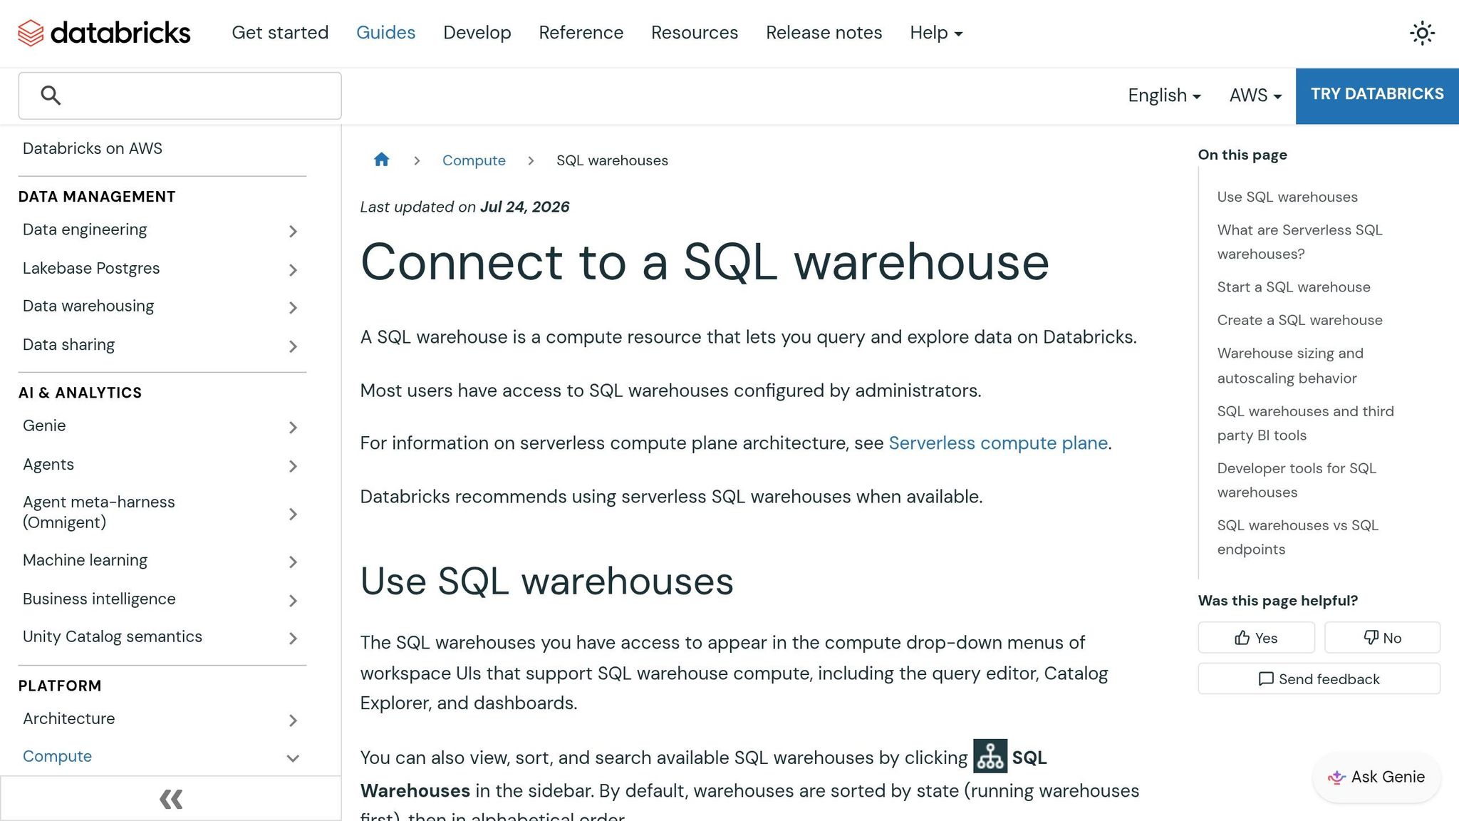Expand Agents section chevron

(293, 466)
